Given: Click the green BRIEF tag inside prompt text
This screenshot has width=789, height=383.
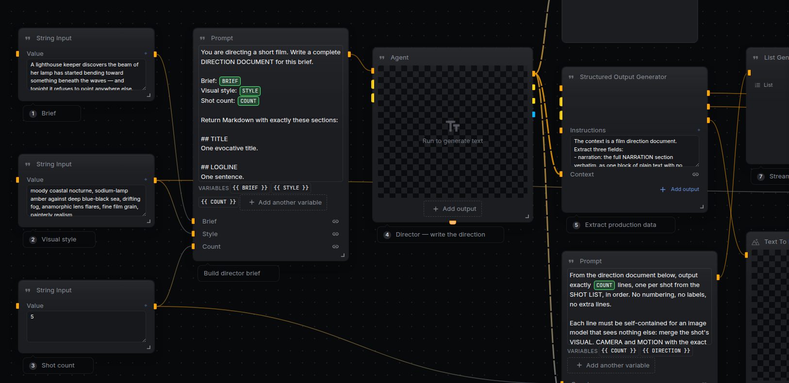Looking at the screenshot, I should point(230,81).
